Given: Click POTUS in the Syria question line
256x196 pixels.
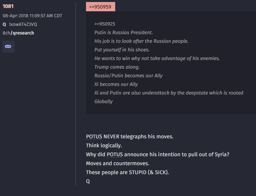Looking at the screenshot, I should (x=115, y=155).
